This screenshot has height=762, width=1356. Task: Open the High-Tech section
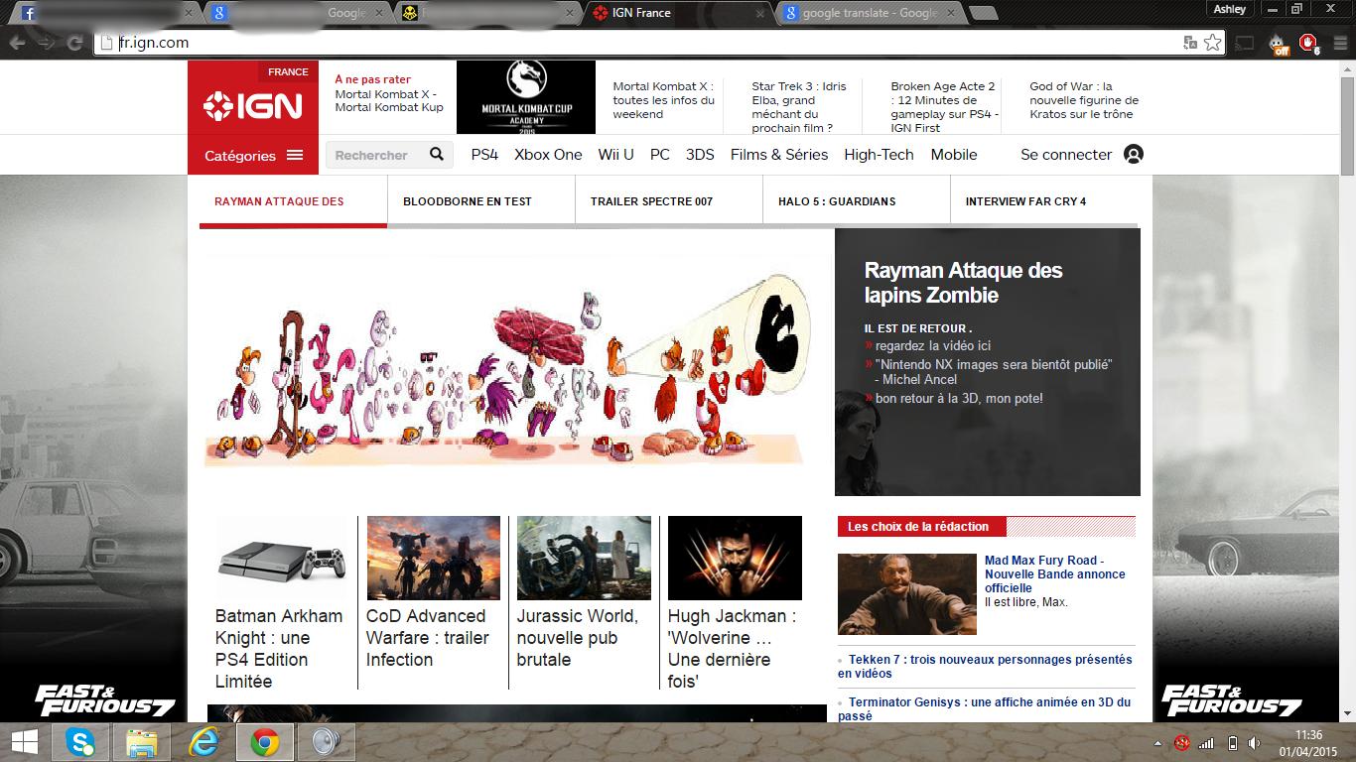[x=879, y=155]
